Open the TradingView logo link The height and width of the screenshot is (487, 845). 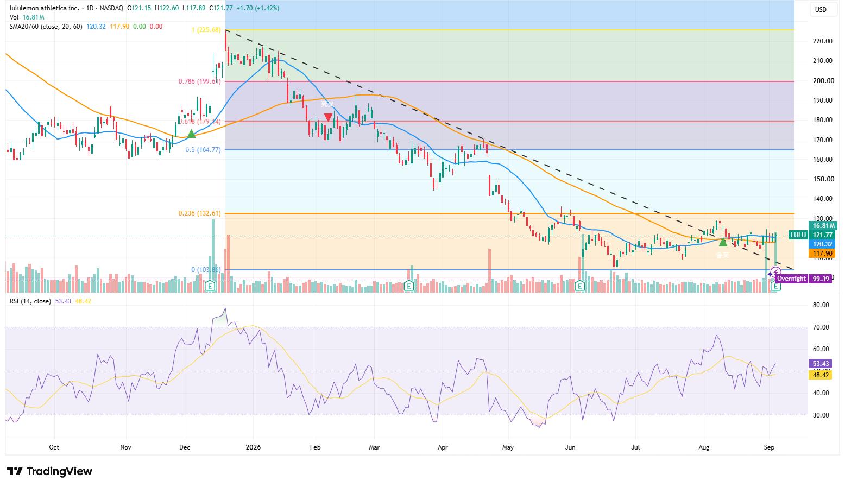(49, 471)
